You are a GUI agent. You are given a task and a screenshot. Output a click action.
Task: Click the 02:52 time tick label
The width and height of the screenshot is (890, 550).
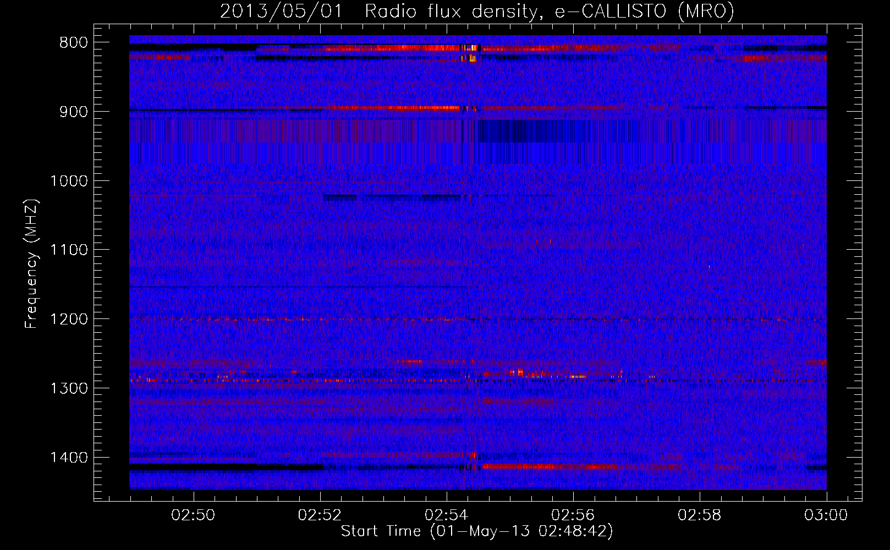(x=320, y=515)
